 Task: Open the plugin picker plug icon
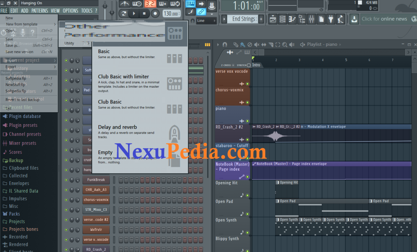click(x=331, y=19)
